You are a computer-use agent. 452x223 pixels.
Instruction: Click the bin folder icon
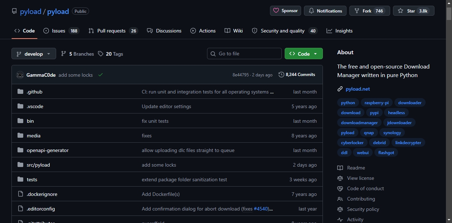click(20, 121)
